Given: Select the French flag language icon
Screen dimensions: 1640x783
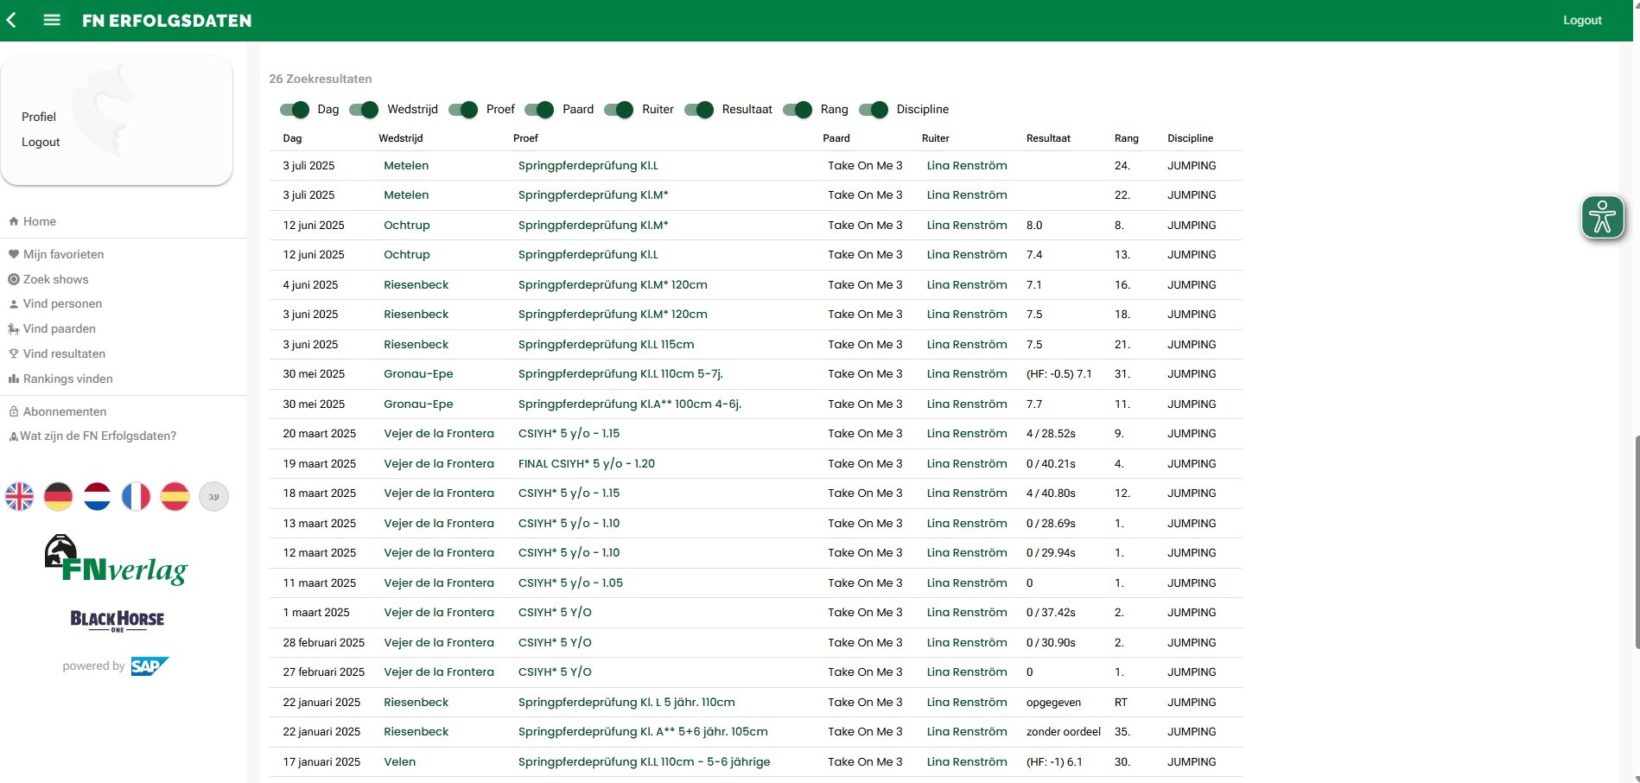Looking at the screenshot, I should pos(137,497).
